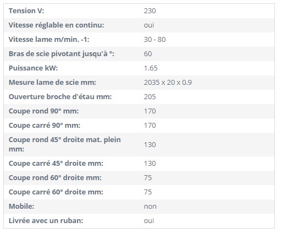This screenshot has width=281, height=233.
Task: Select the 205 vise opening value
Action: pos(150,97)
